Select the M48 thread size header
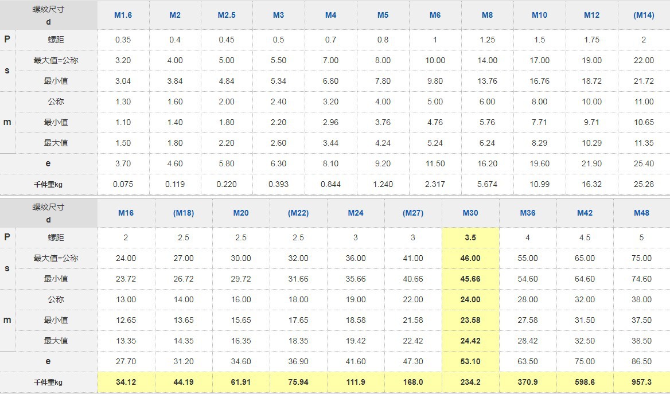Viewport: 670px width, 394px height. tap(641, 213)
